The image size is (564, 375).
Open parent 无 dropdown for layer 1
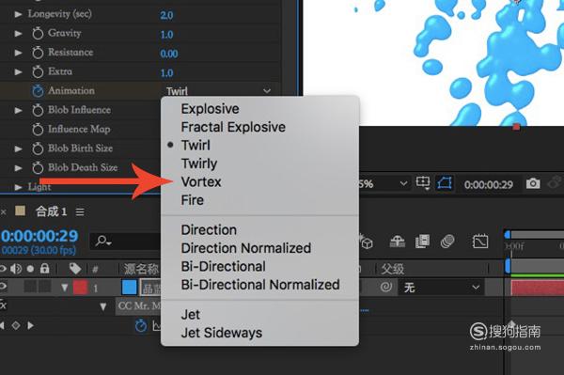click(441, 288)
